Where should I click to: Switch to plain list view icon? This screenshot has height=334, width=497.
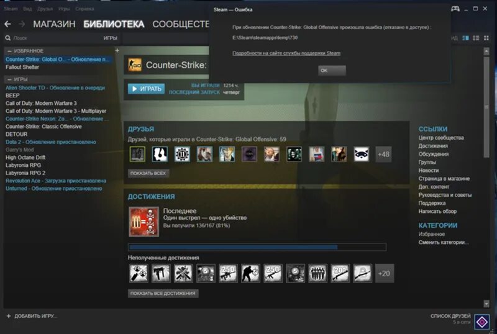pos(476,38)
